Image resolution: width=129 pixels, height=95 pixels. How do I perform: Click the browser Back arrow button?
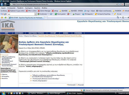[x=2, y=4]
